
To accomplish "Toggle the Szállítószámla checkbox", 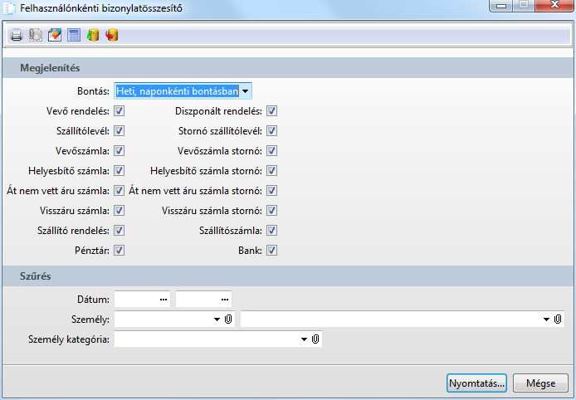I will click(x=272, y=231).
